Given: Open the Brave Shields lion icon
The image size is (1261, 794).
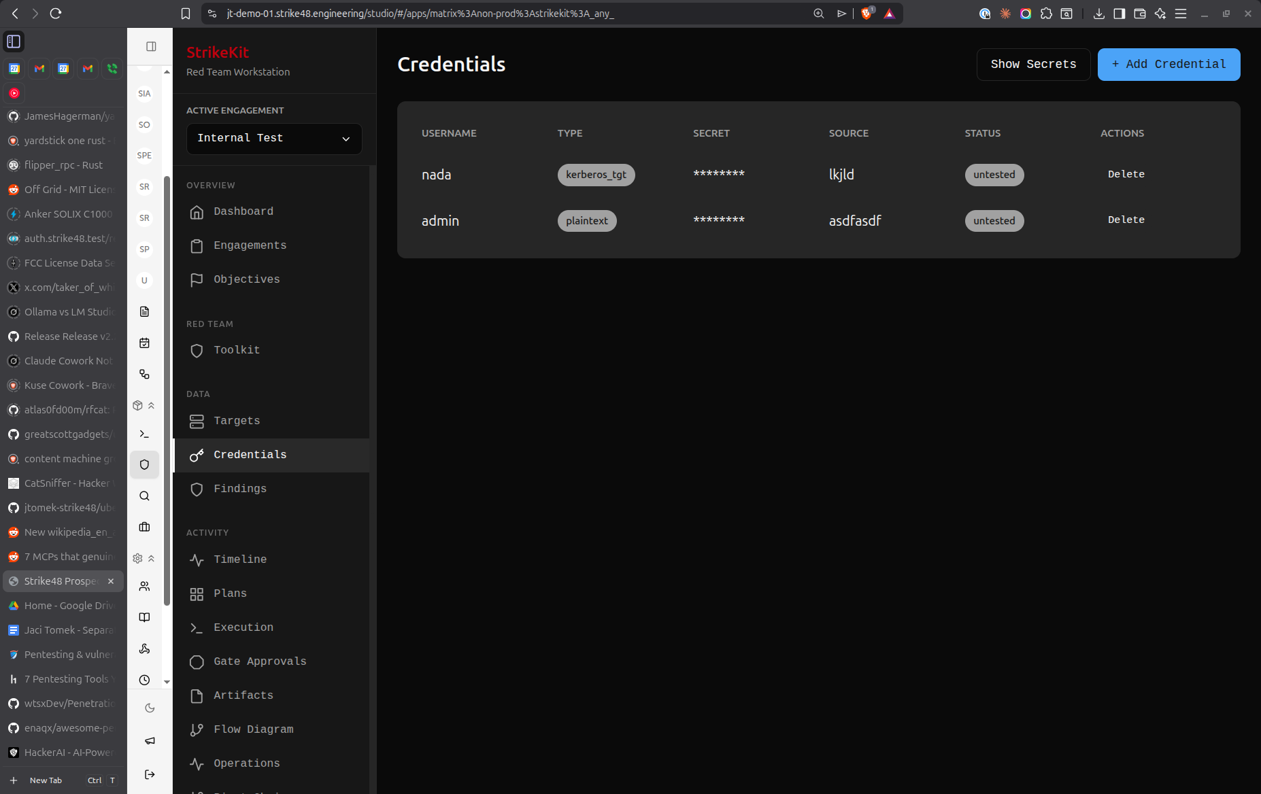Looking at the screenshot, I should tap(867, 14).
